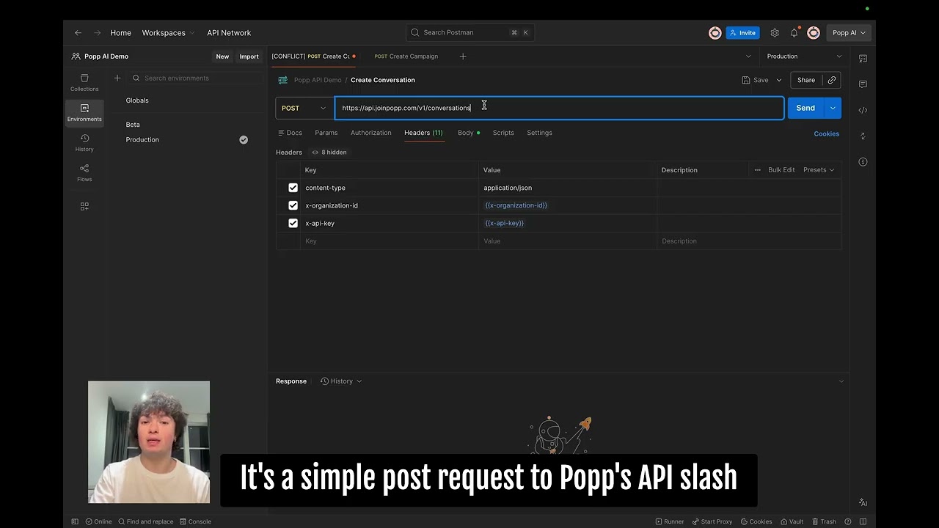Open the Flows sidebar panel
The image size is (939, 528).
point(84,172)
